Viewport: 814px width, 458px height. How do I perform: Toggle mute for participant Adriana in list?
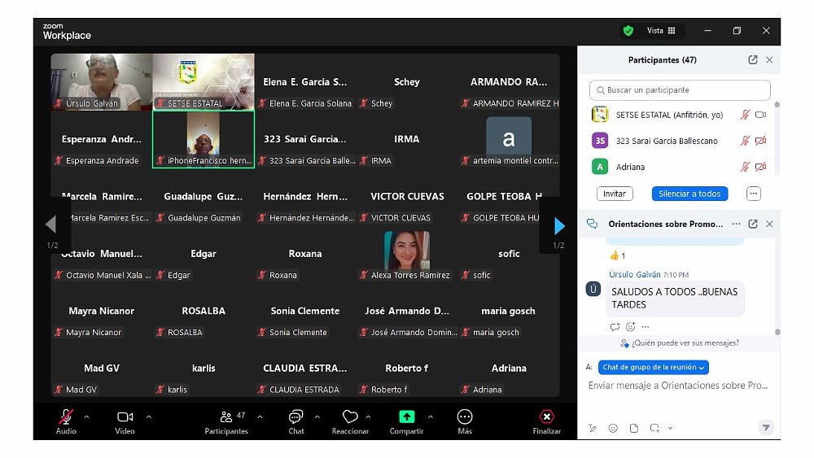[x=744, y=167]
